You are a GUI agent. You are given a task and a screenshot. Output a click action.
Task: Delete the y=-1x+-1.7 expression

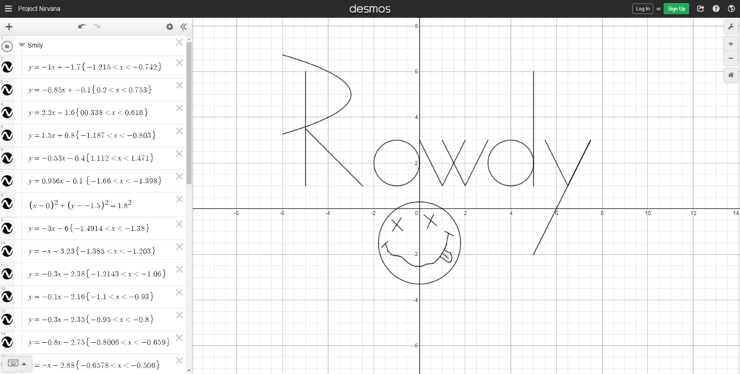tap(179, 63)
